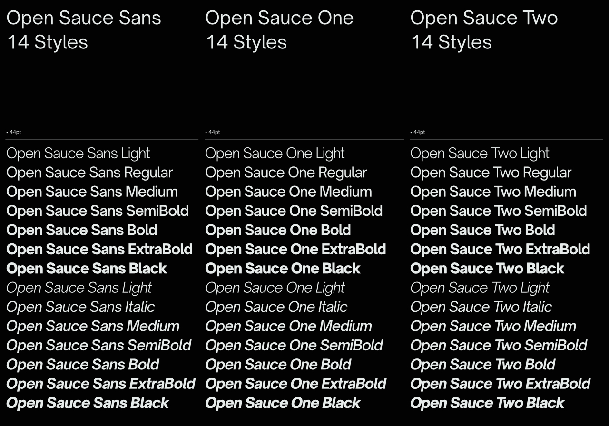
Task: Select the Open Sauce One Italic sample
Action: coord(276,307)
